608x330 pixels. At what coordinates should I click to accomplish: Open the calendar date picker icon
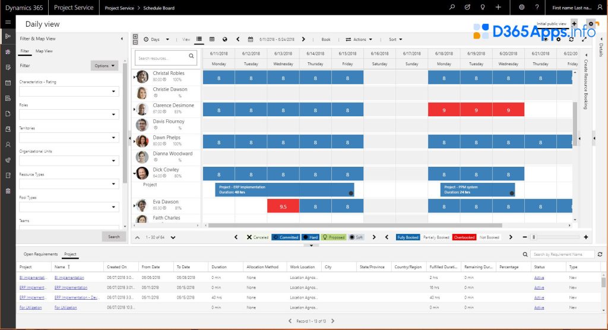coord(251,39)
